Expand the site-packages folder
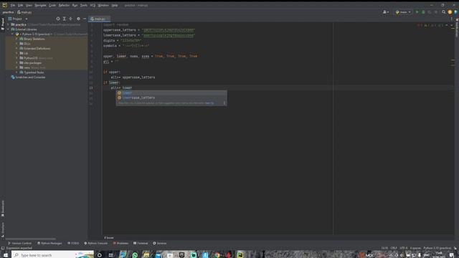 16,63
